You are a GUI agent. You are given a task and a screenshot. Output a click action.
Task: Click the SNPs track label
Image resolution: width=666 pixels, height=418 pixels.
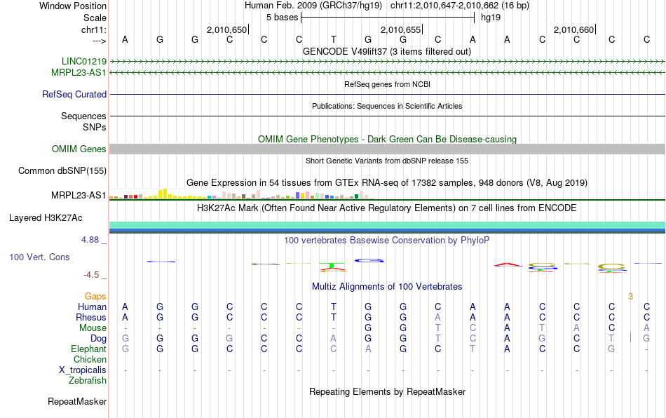point(95,127)
